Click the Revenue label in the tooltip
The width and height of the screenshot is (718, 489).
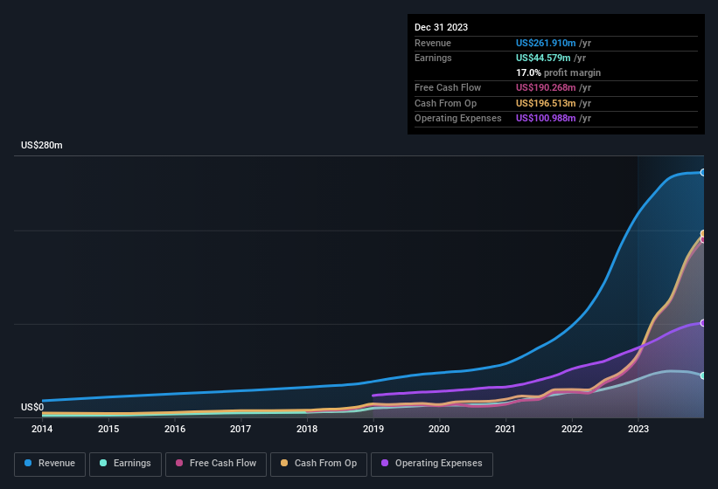tap(433, 43)
